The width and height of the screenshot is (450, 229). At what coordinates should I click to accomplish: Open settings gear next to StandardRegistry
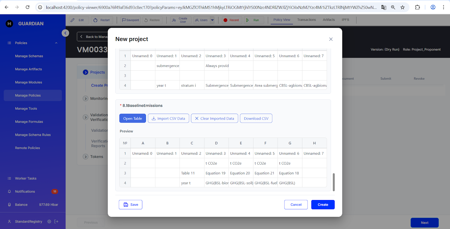click(x=49, y=222)
